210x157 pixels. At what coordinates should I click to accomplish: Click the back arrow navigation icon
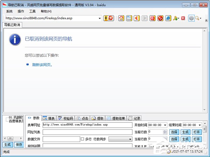(137, 18)
